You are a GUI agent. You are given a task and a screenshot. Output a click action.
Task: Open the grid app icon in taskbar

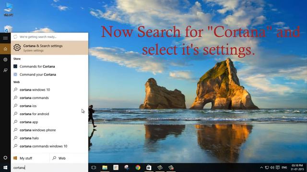[116, 168]
